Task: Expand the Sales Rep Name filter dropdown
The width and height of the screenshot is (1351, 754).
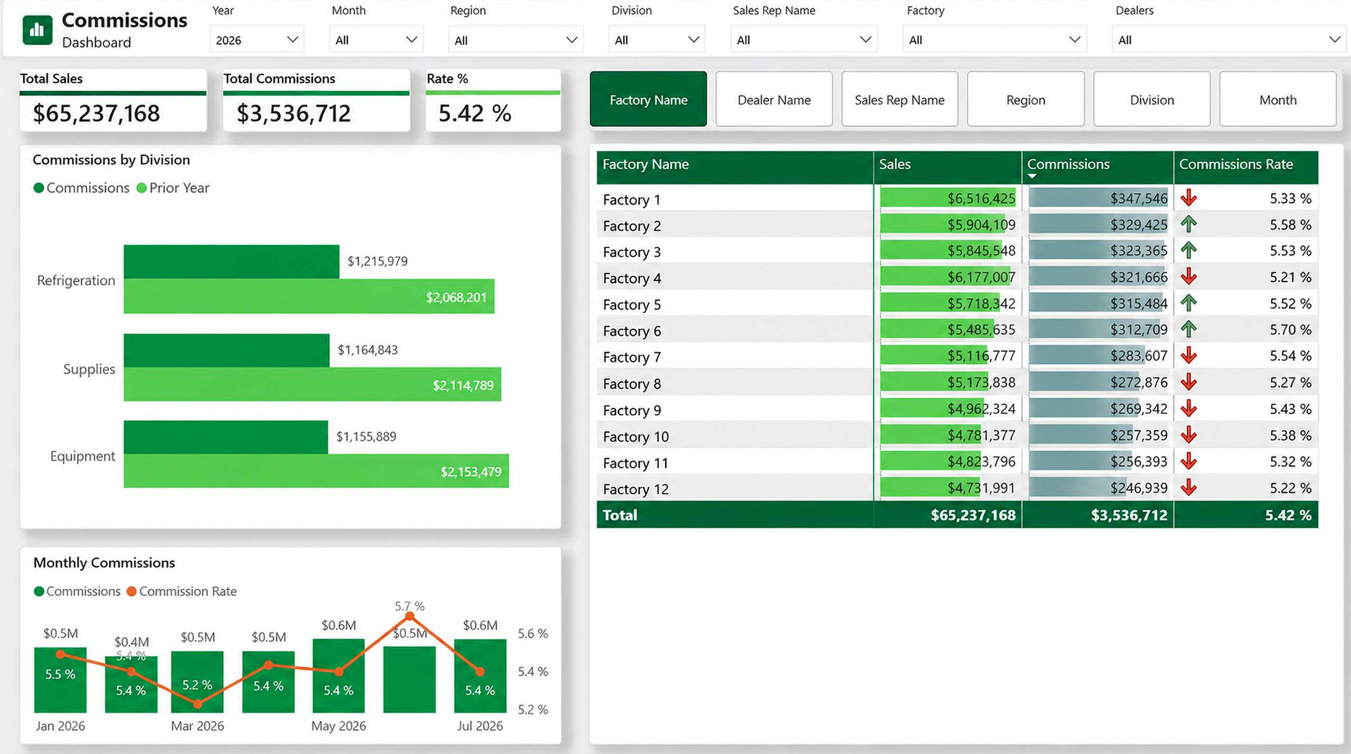Action: [804, 40]
